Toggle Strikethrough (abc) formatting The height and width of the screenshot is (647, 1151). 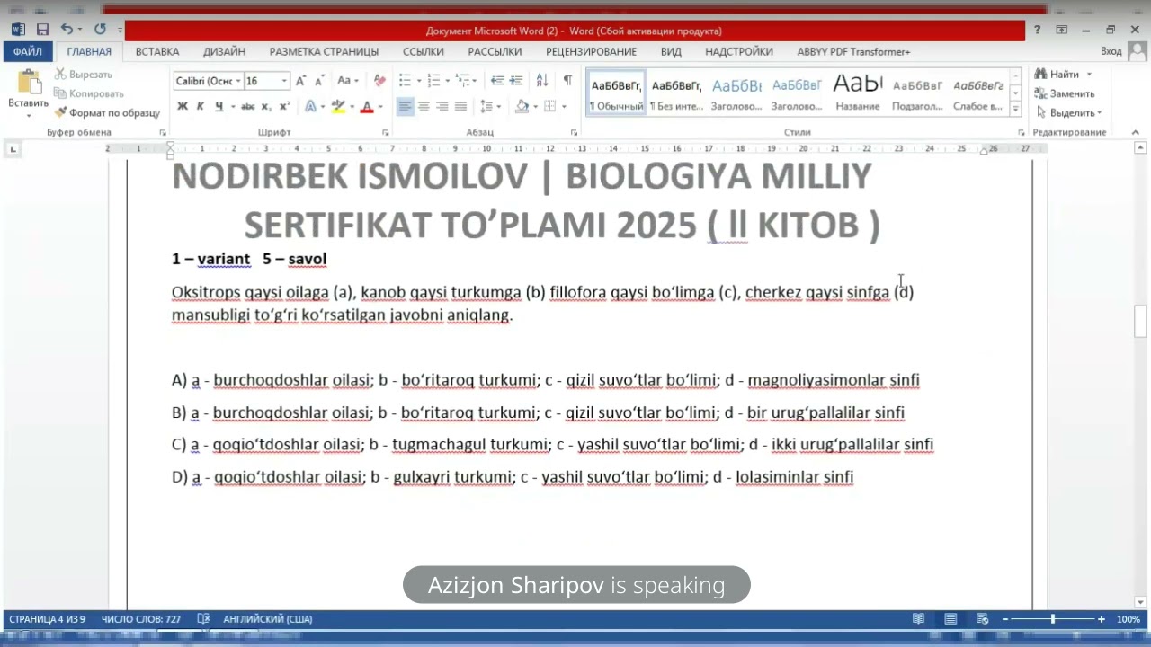pos(247,107)
